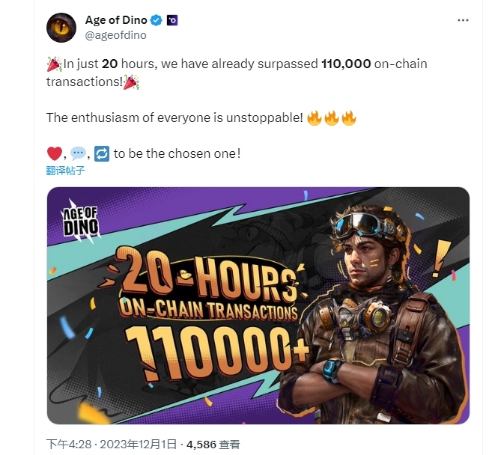Click the Age of Dino display name
Image resolution: width=489 pixels, height=455 pixels.
point(116,20)
